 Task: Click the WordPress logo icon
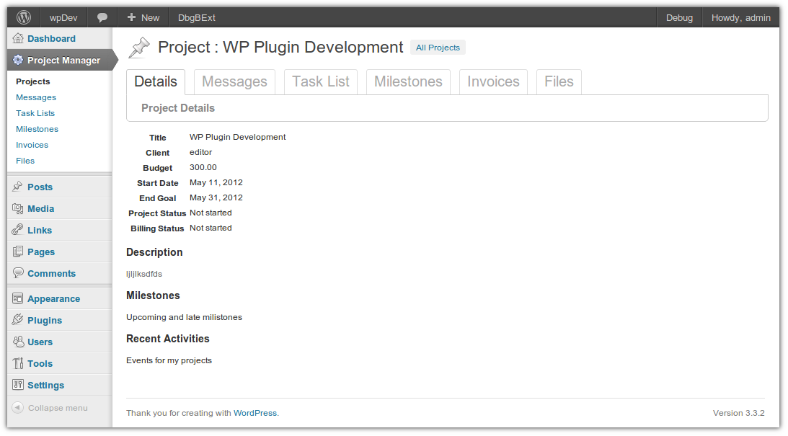point(24,17)
